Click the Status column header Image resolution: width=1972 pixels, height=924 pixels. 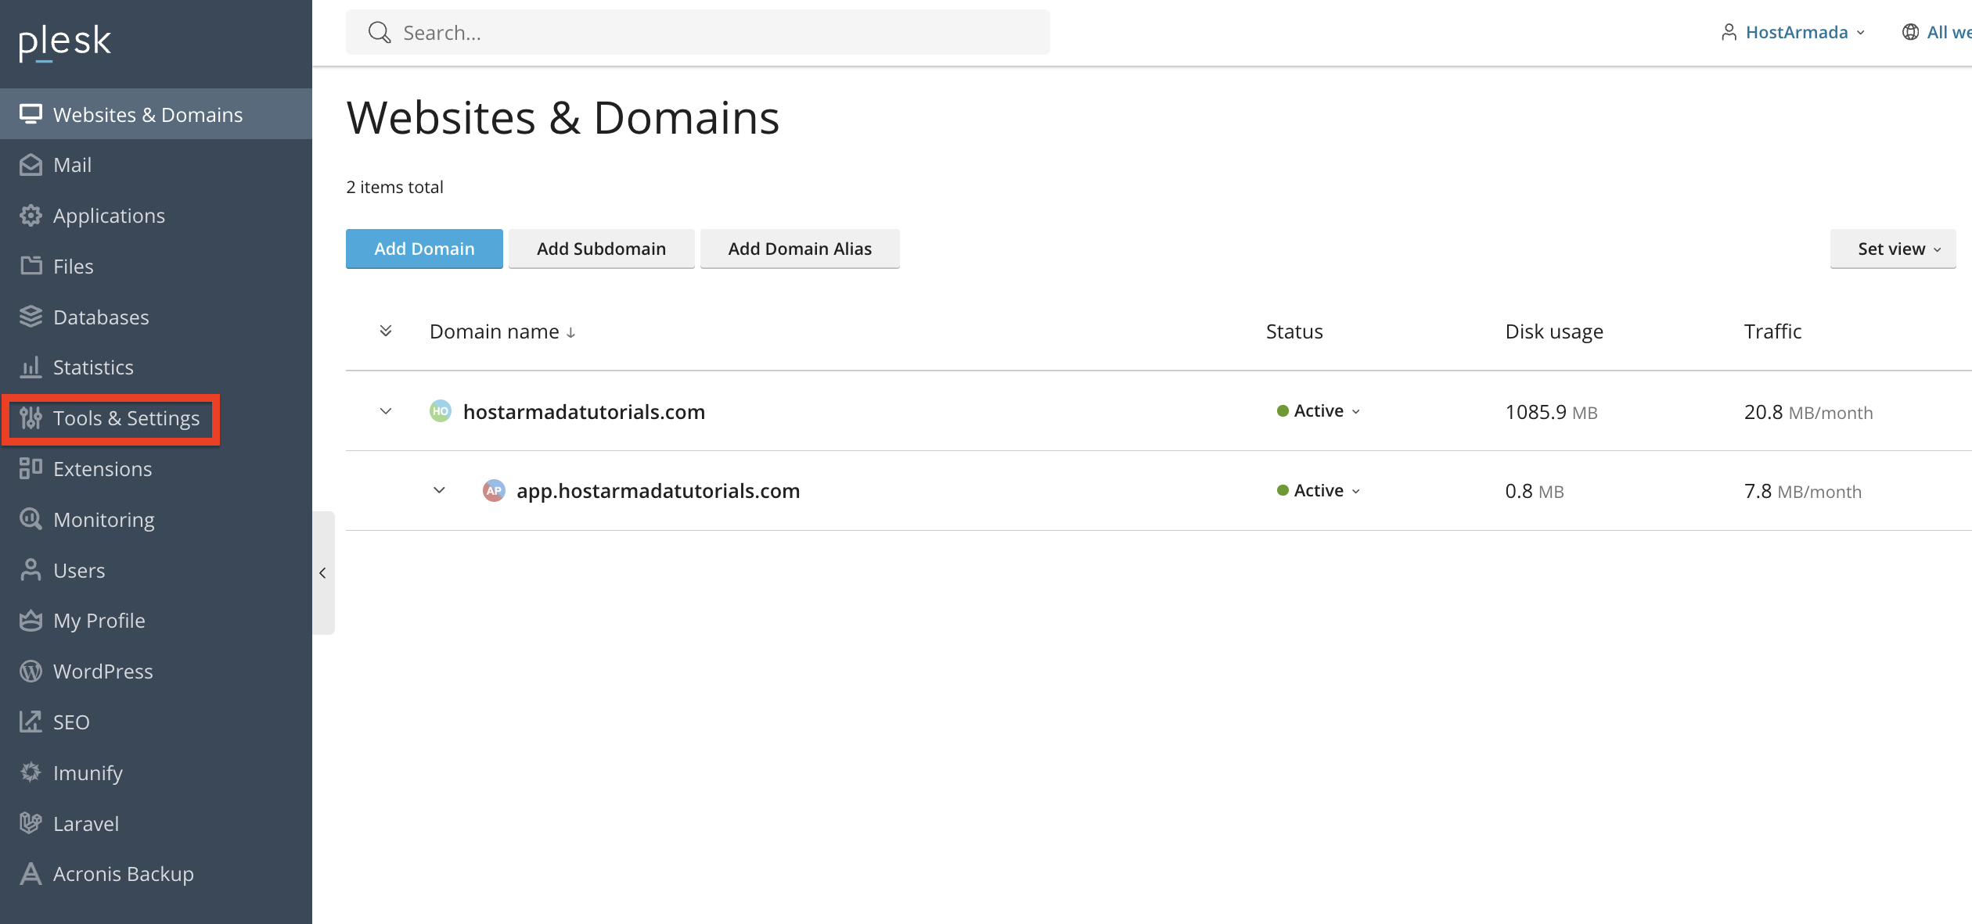point(1294,331)
